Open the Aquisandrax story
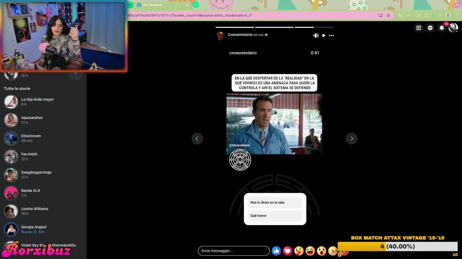462x259 pixels. [x=43, y=120]
